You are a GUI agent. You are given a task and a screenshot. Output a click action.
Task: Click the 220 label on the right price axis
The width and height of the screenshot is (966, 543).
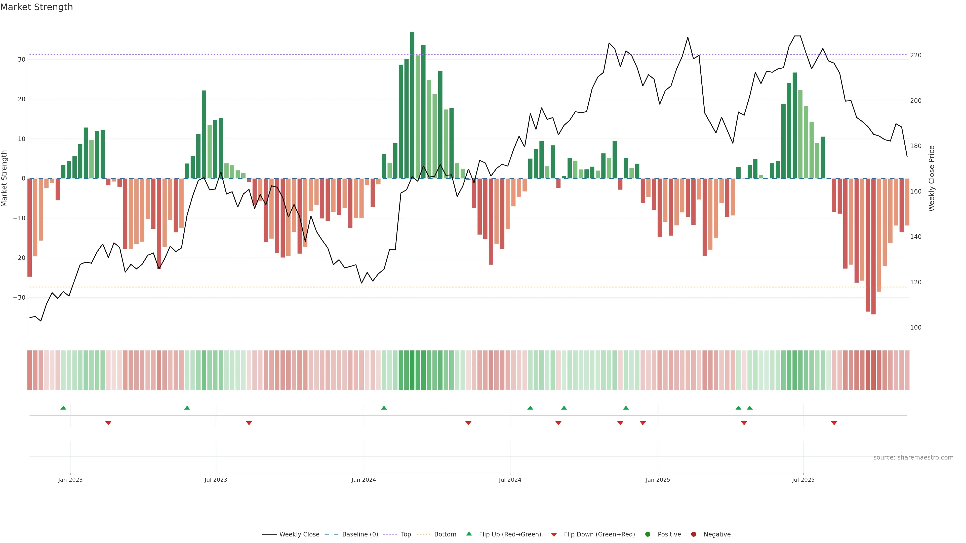915,55
